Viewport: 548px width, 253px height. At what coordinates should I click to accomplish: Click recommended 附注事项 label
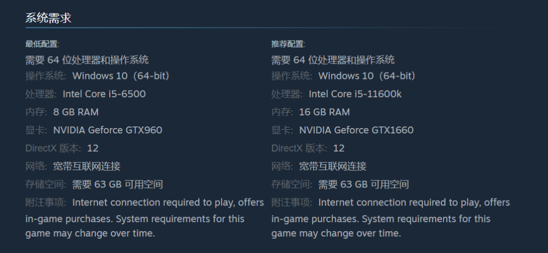tap(292, 203)
